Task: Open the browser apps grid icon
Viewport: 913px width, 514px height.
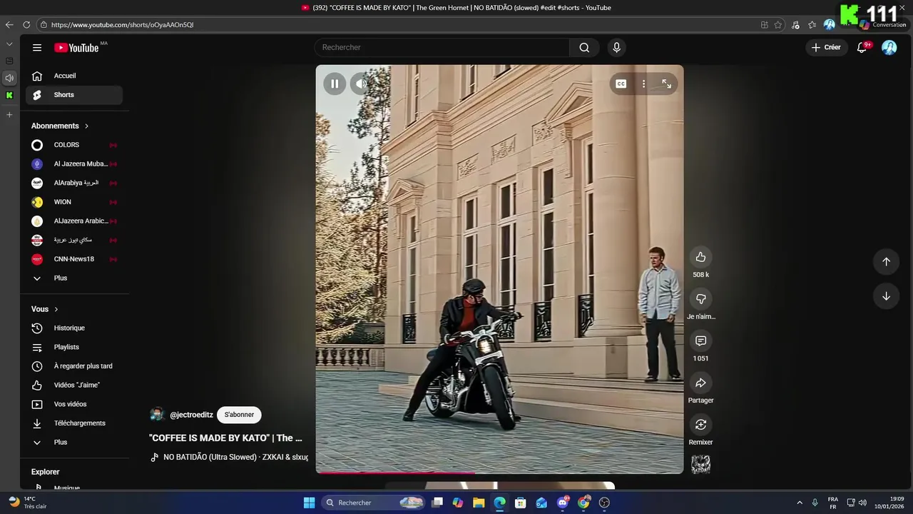Action: (x=765, y=24)
